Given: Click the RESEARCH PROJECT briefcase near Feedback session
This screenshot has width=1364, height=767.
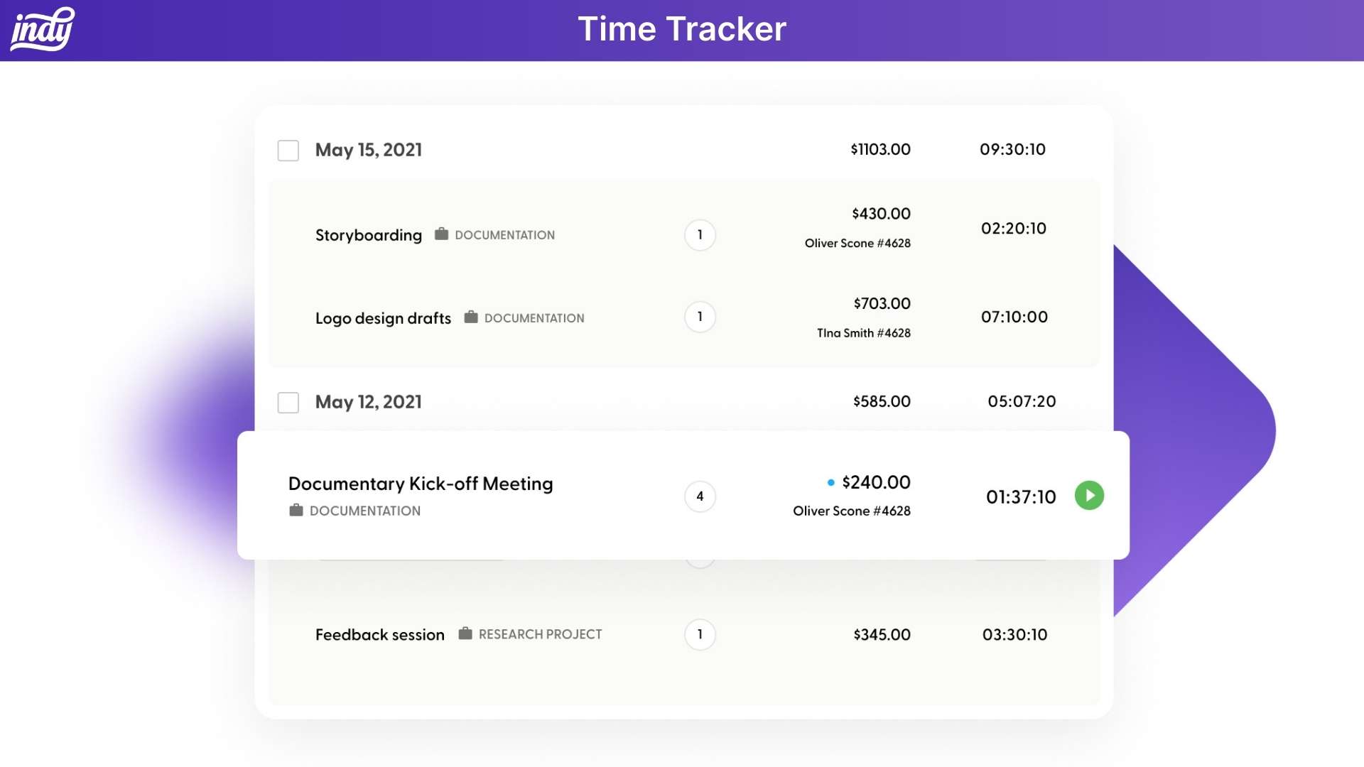Looking at the screenshot, I should click(x=466, y=633).
